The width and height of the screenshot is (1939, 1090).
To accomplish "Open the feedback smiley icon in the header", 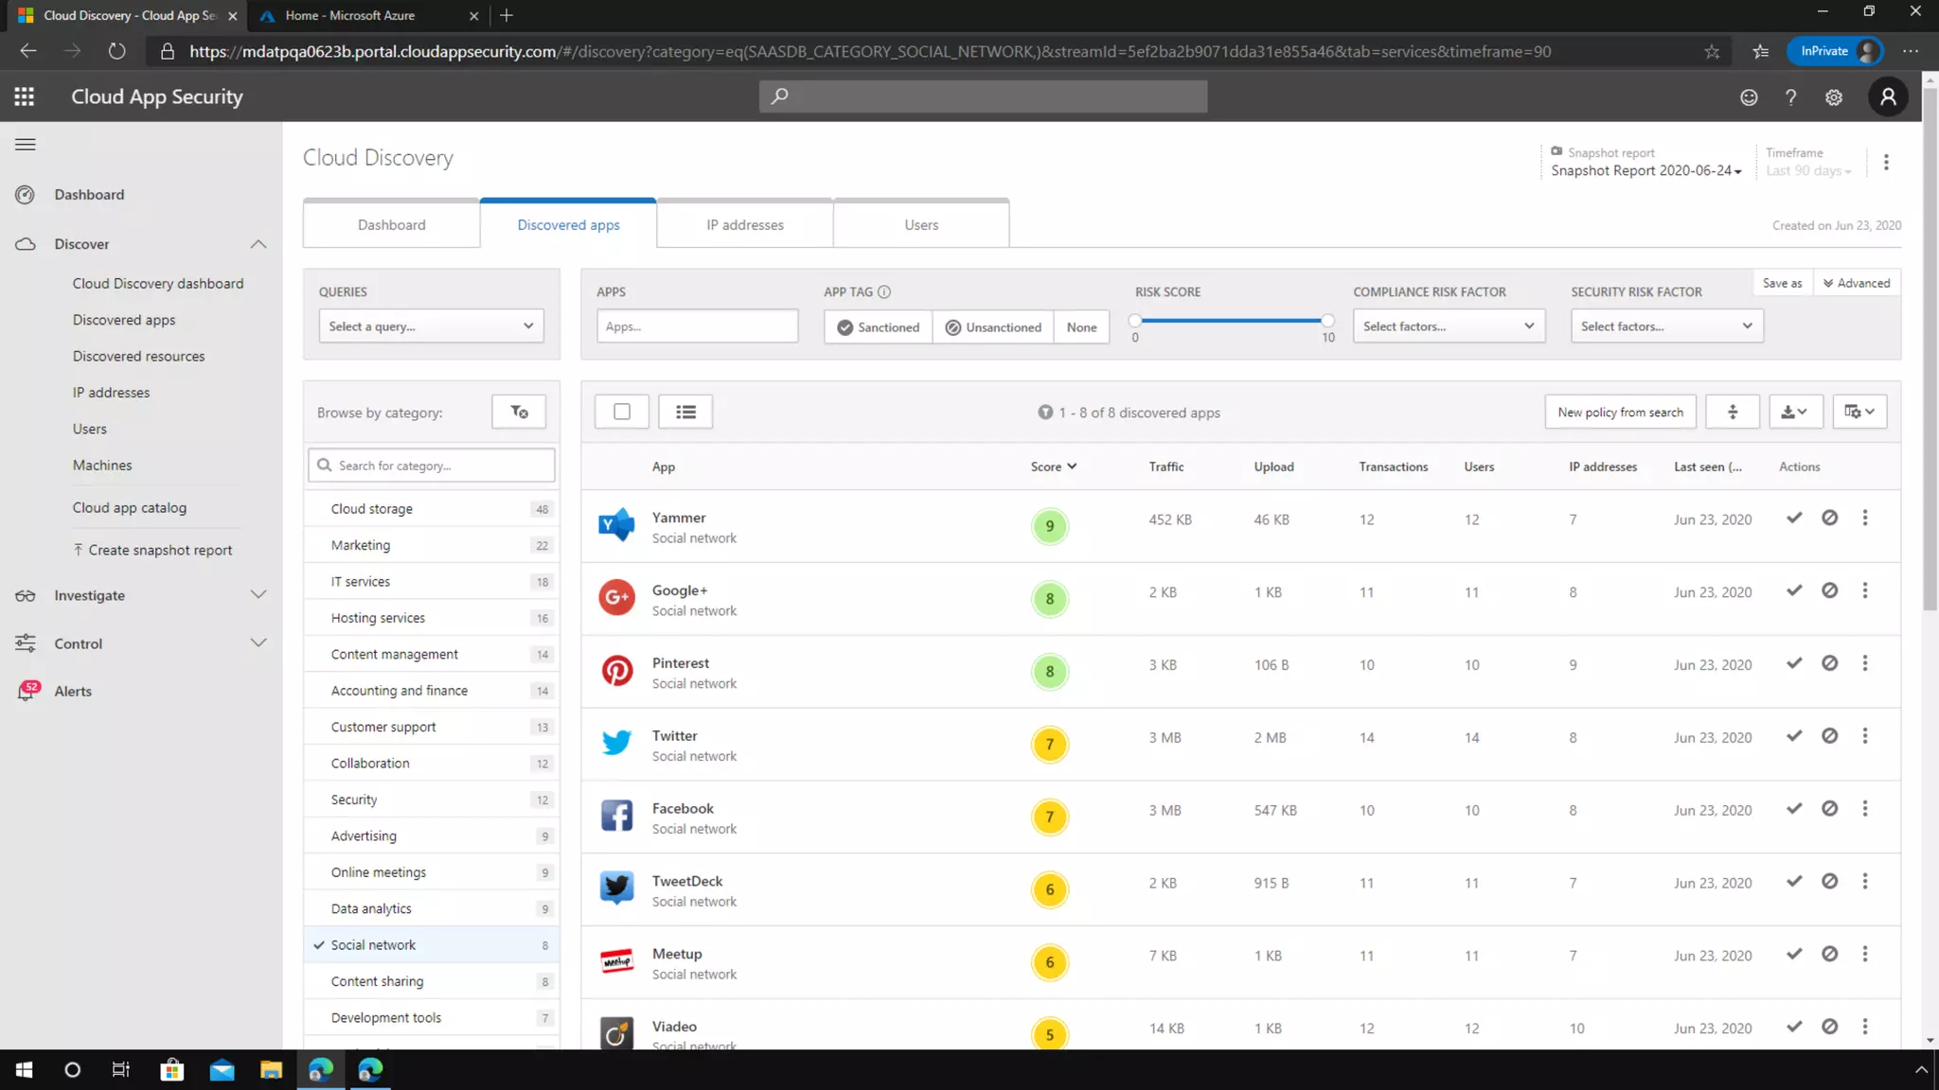I will click(1749, 97).
